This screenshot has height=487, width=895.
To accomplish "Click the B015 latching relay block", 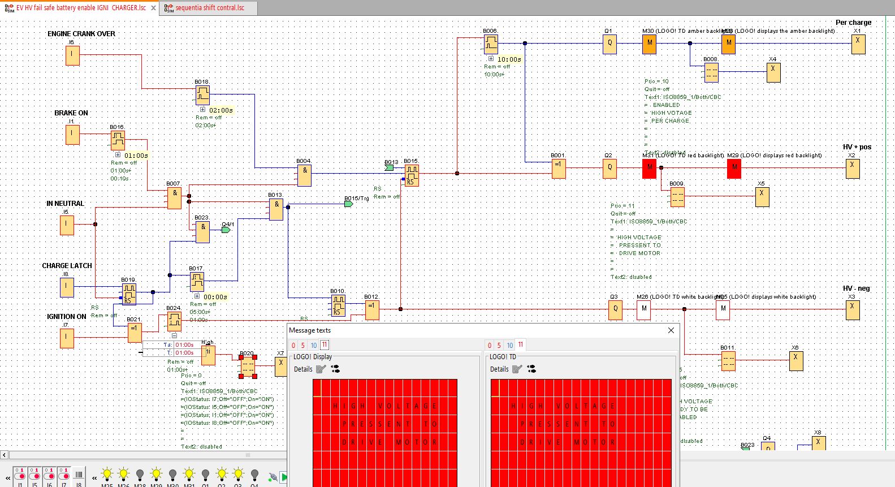I will pos(411,175).
